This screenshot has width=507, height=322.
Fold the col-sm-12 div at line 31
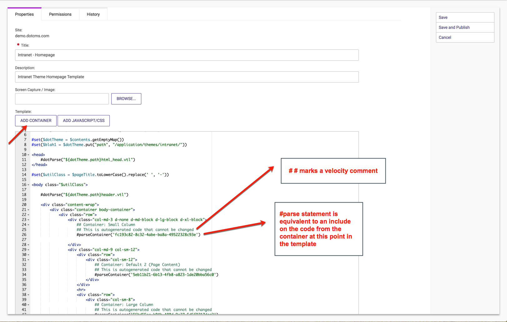point(28,260)
